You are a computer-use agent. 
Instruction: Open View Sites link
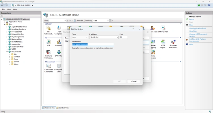(x=193, y=31)
